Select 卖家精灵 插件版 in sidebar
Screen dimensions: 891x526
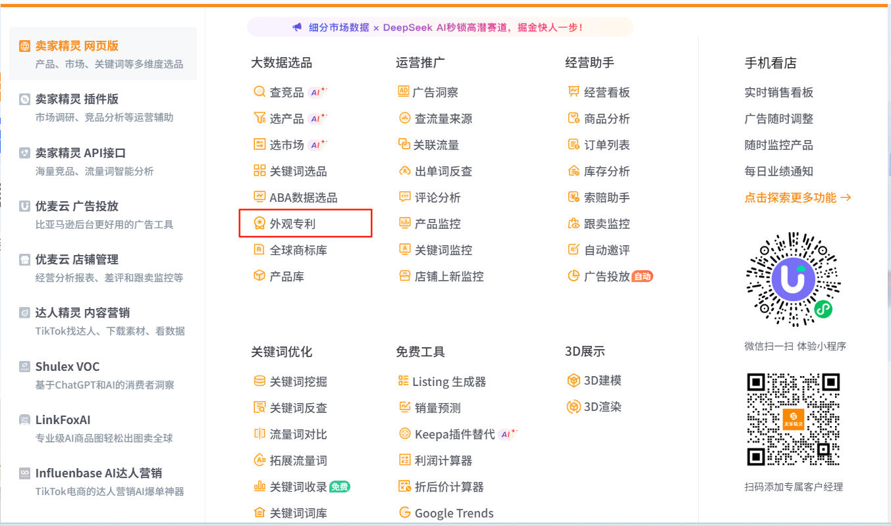[103, 107]
